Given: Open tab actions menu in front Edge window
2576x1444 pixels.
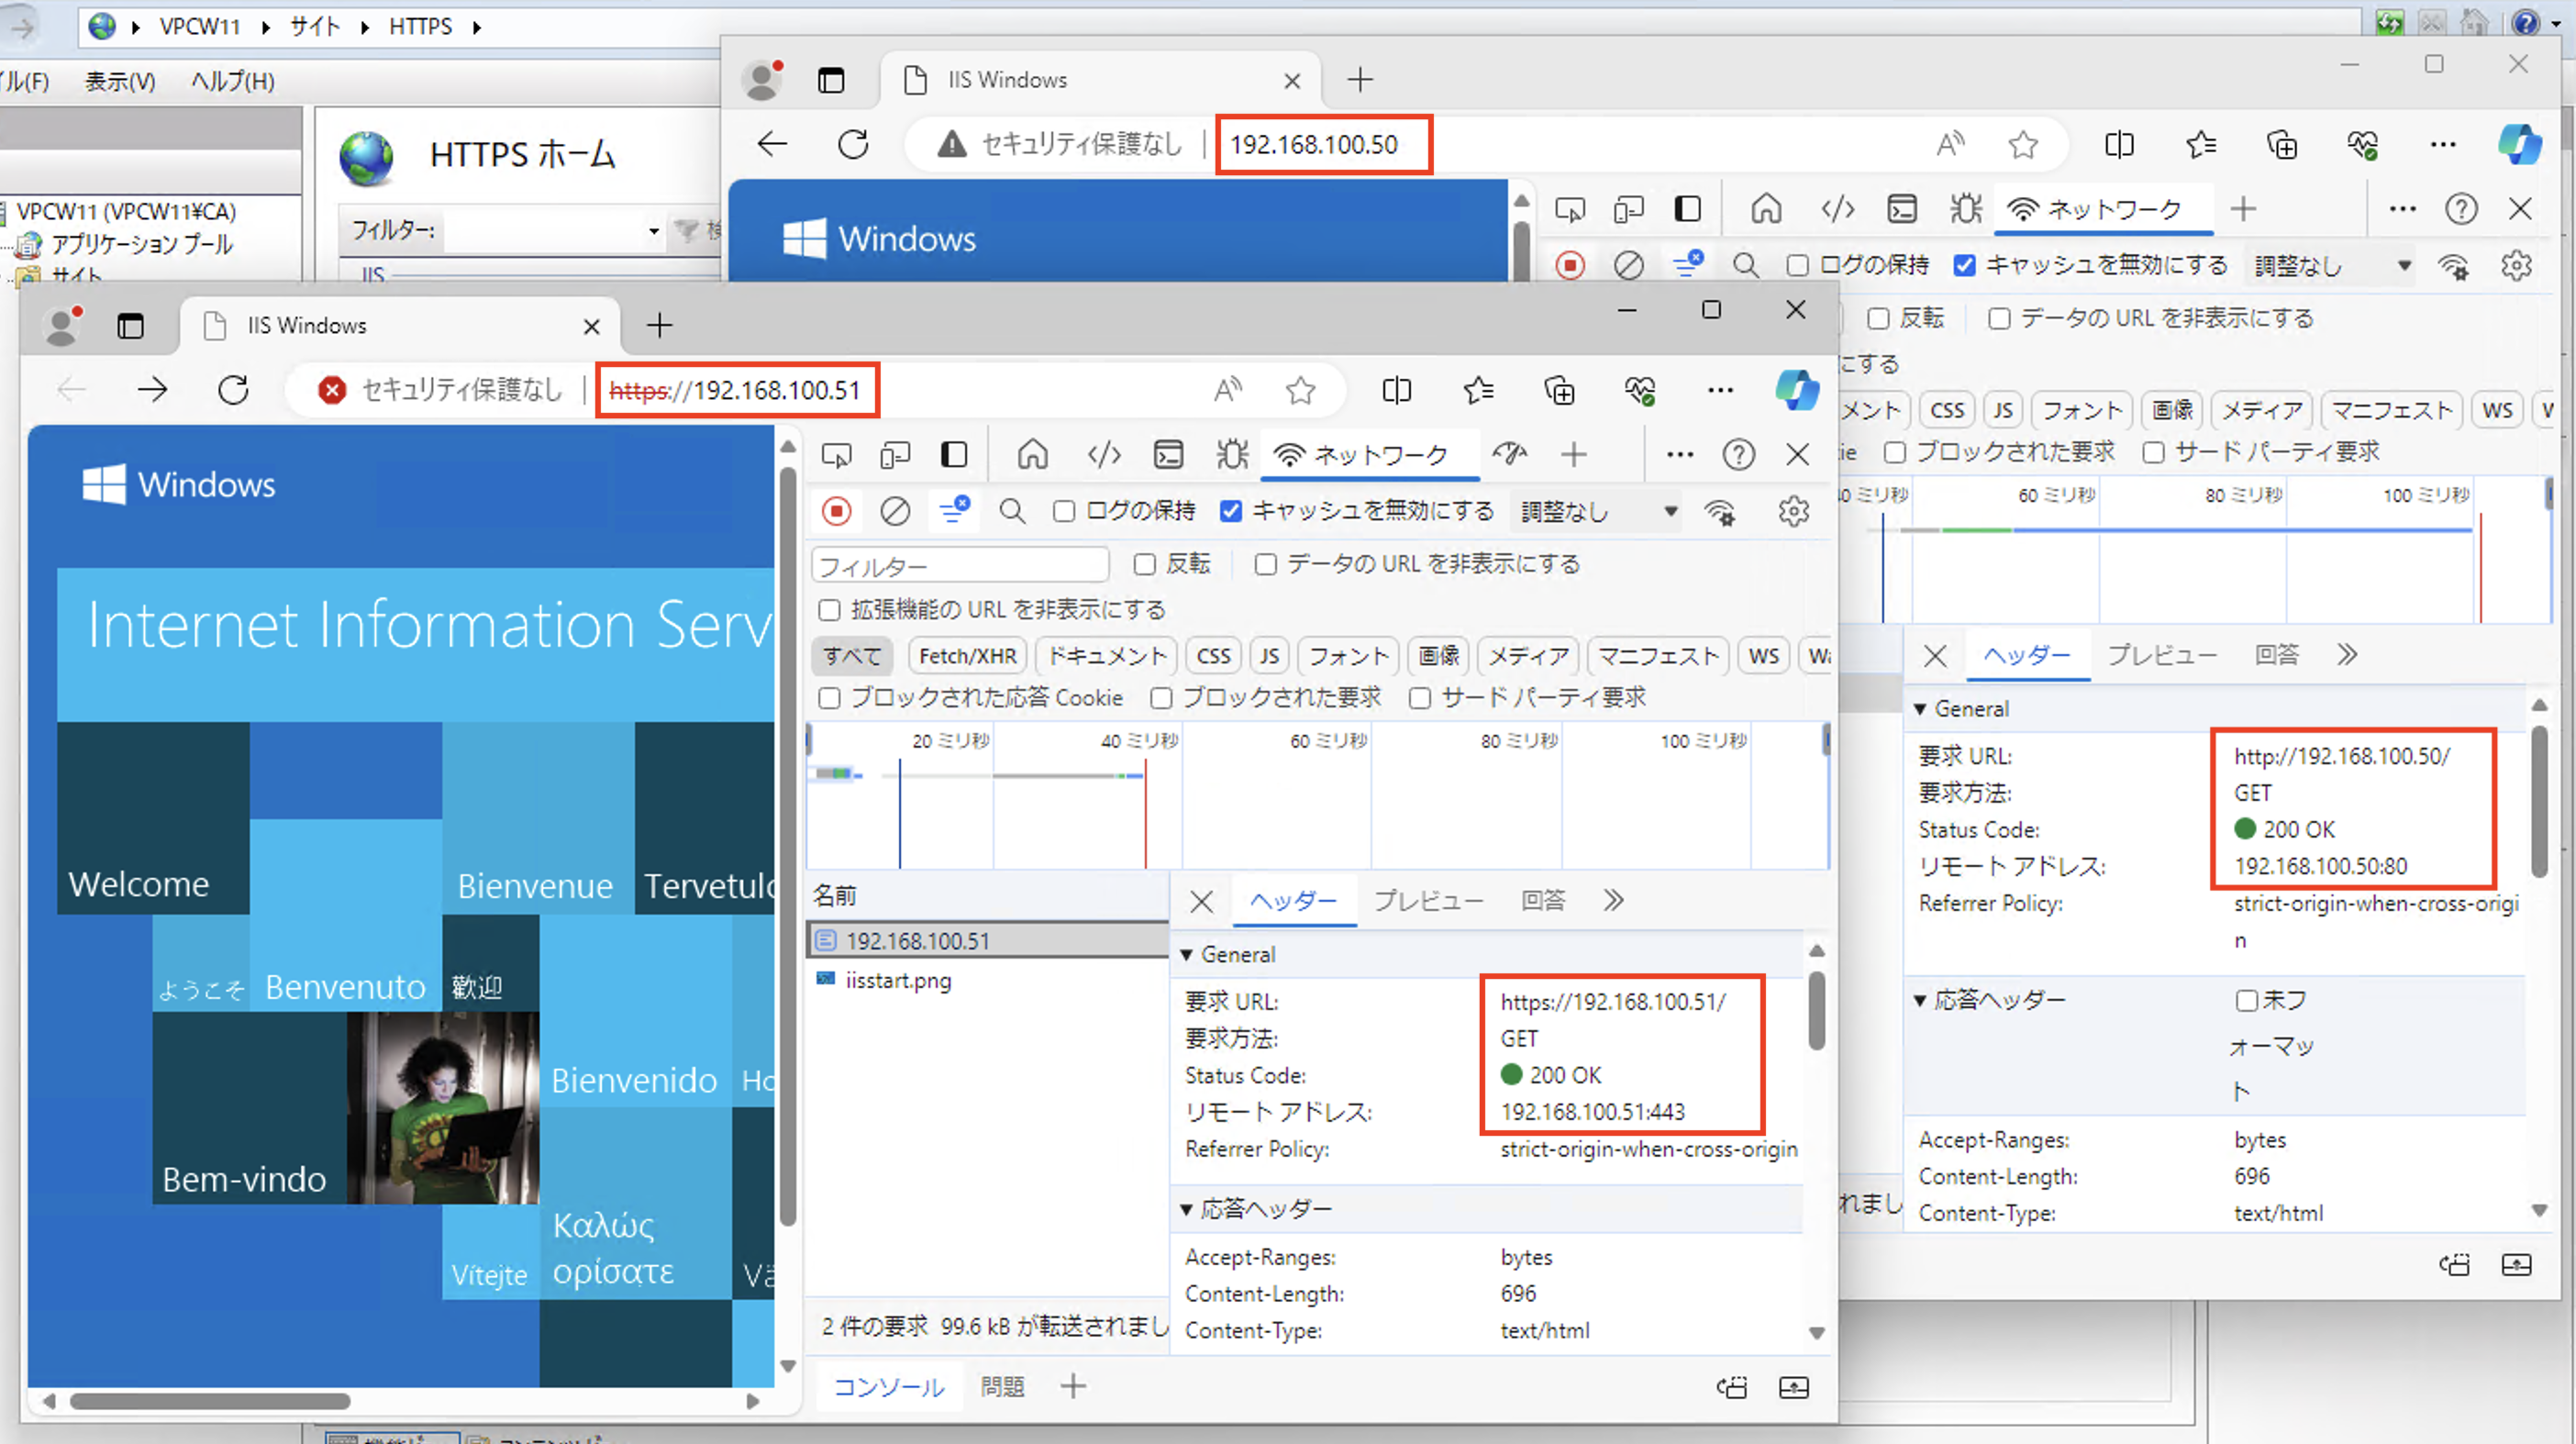Looking at the screenshot, I should point(130,325).
